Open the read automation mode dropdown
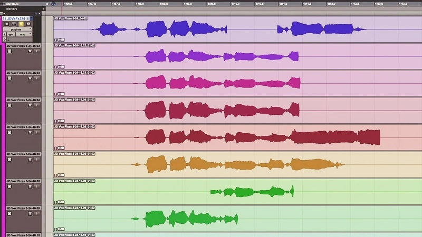The height and width of the screenshot is (237, 422). [23, 35]
